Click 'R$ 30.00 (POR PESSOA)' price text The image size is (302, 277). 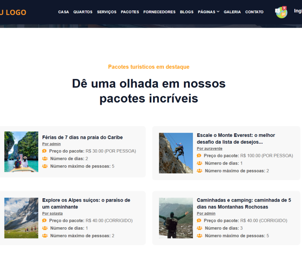(x=111, y=151)
